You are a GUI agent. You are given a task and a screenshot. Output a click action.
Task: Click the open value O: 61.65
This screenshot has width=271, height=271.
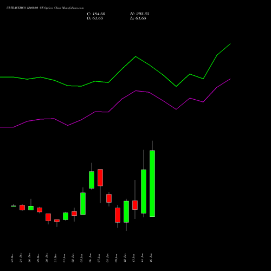pyautogui.click(x=95, y=18)
